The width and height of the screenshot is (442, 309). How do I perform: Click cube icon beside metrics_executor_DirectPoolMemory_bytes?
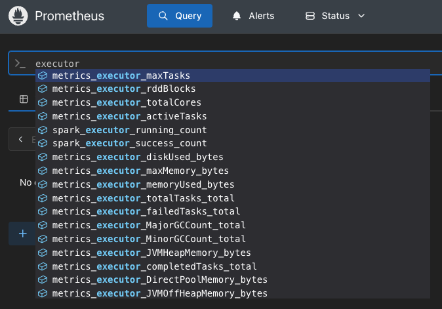(43, 279)
